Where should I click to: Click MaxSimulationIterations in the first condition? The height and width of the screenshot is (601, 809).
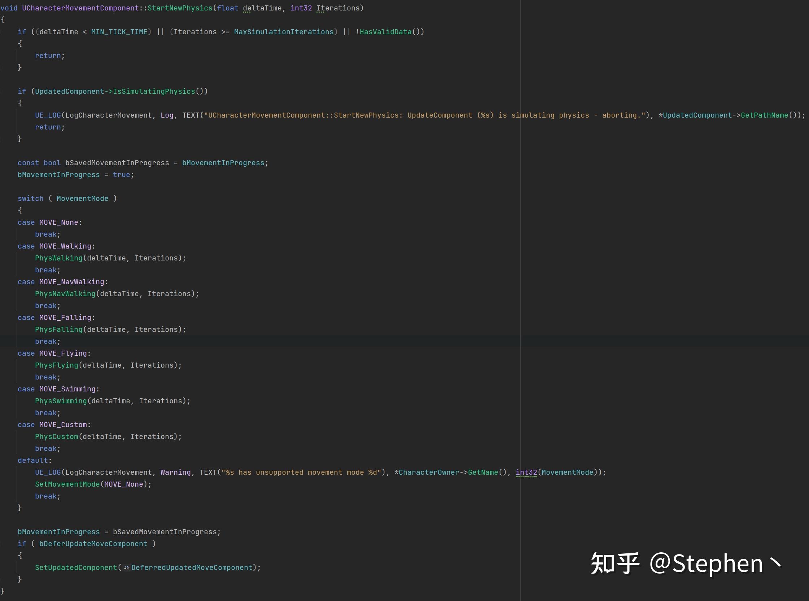tap(285, 32)
